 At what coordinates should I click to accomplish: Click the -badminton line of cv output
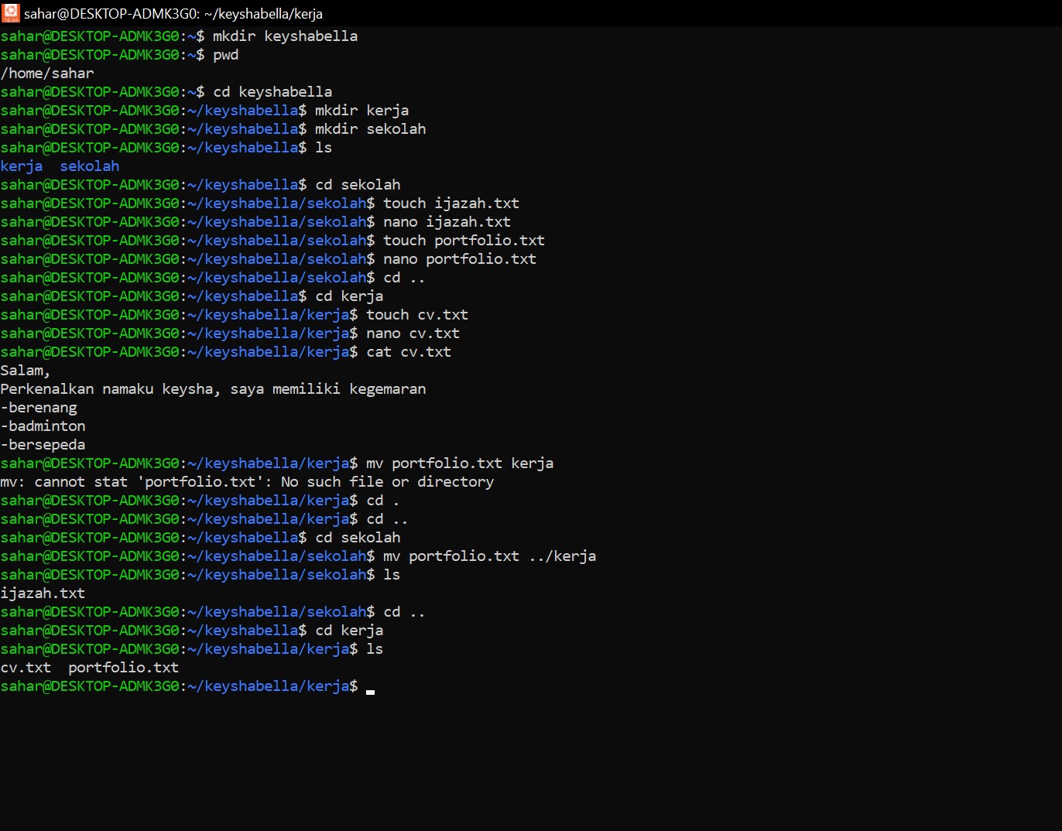[43, 426]
